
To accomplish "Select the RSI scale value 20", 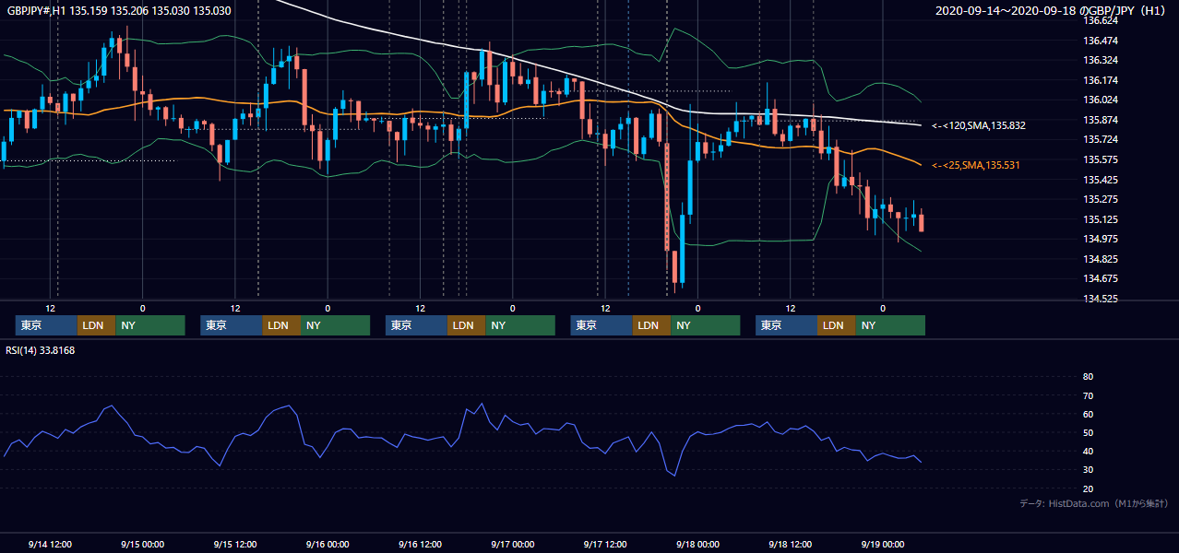I will click(x=1088, y=488).
